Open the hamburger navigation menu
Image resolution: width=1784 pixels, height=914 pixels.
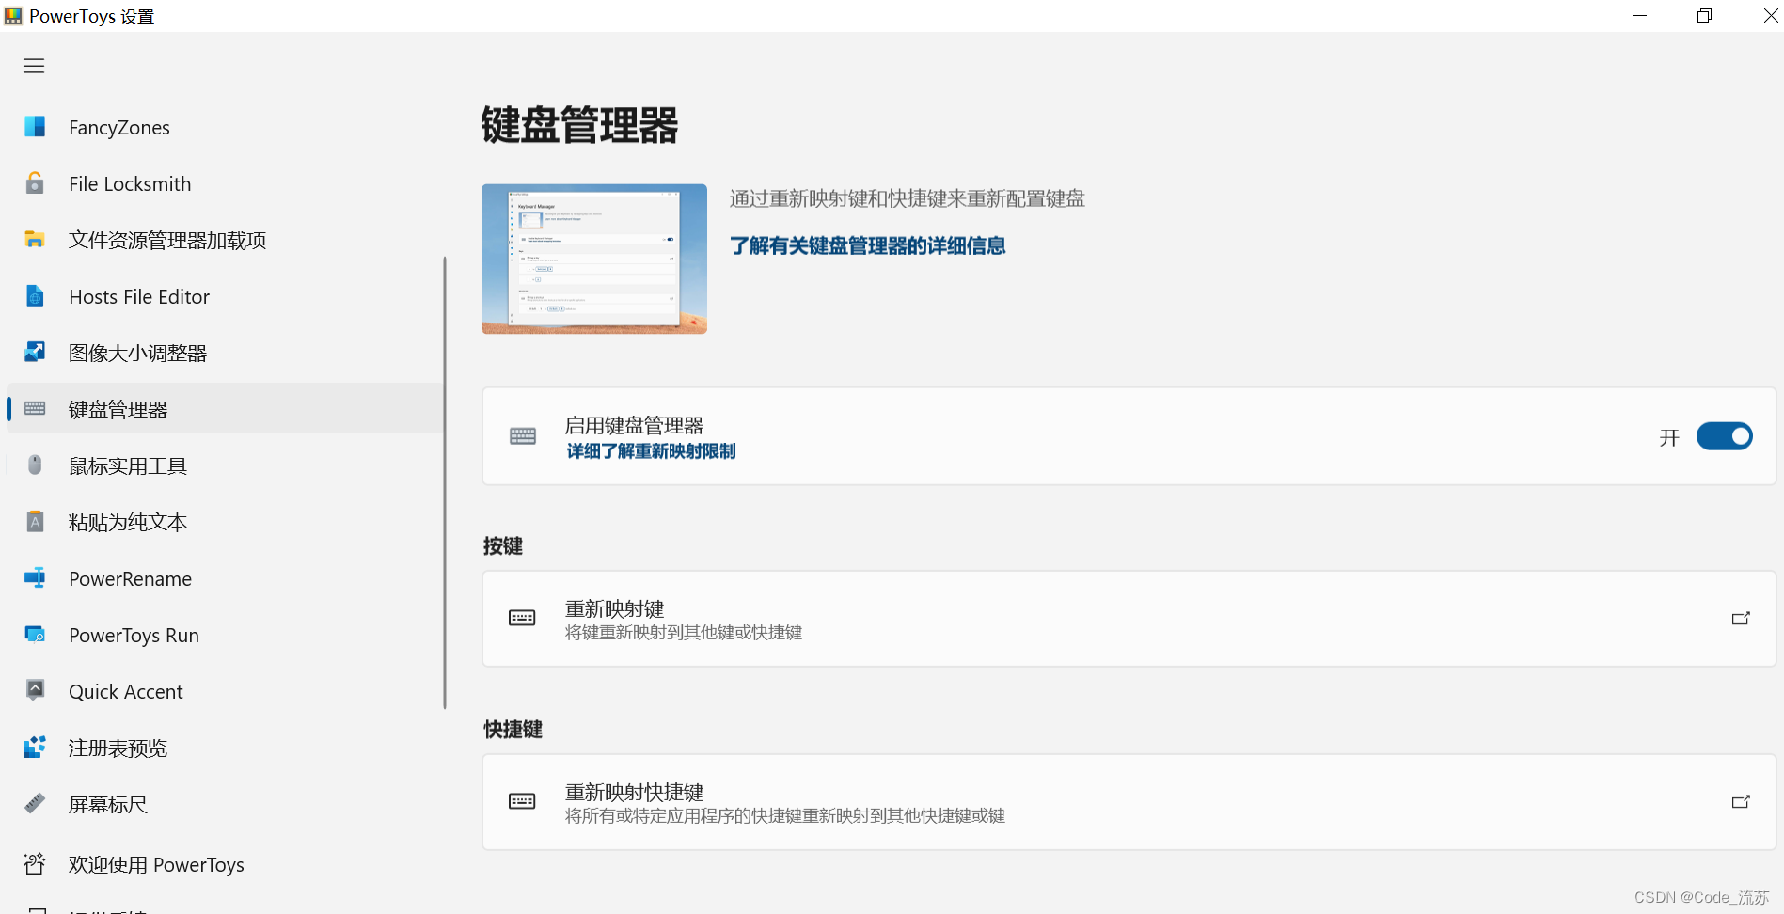pos(34,66)
